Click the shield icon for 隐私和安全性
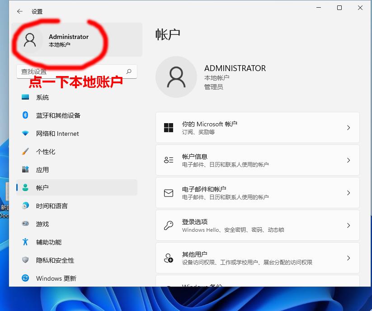The image size is (372, 311). pyautogui.click(x=25, y=260)
